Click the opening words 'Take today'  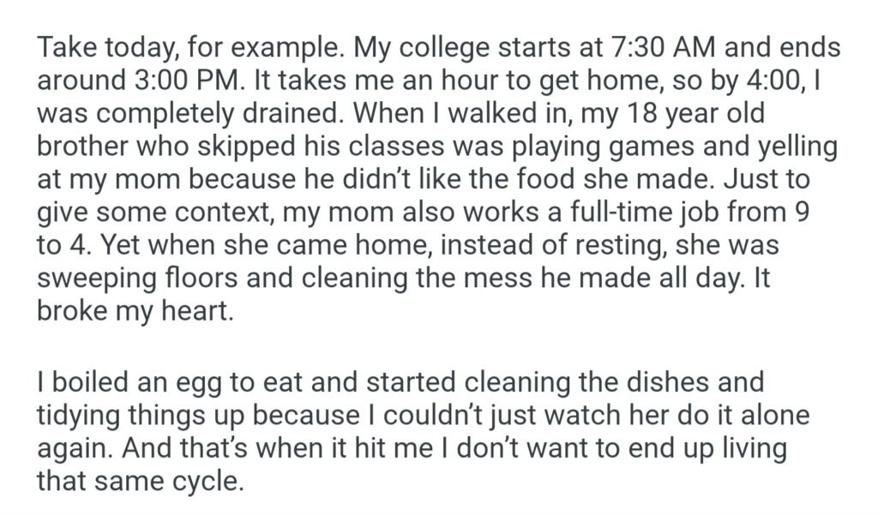[x=94, y=47]
